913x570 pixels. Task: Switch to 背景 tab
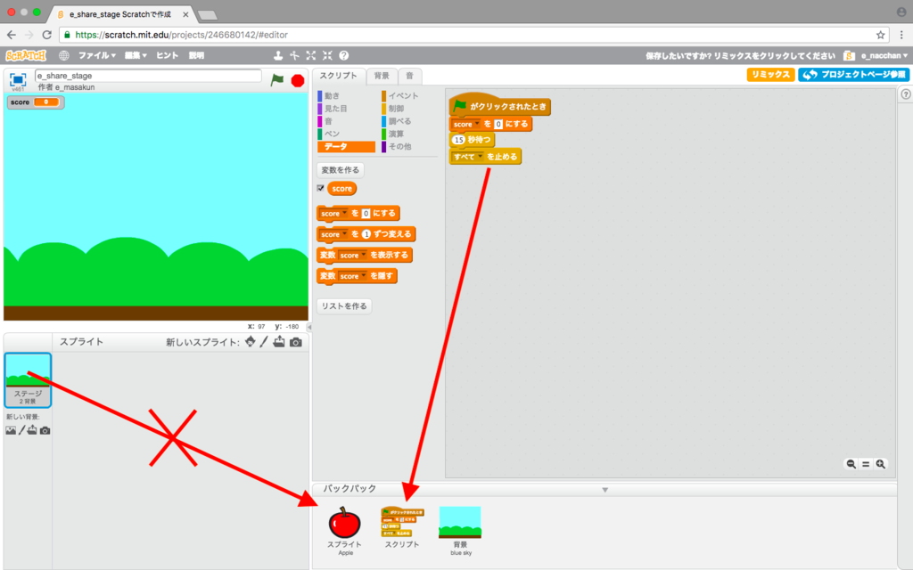[x=382, y=76]
